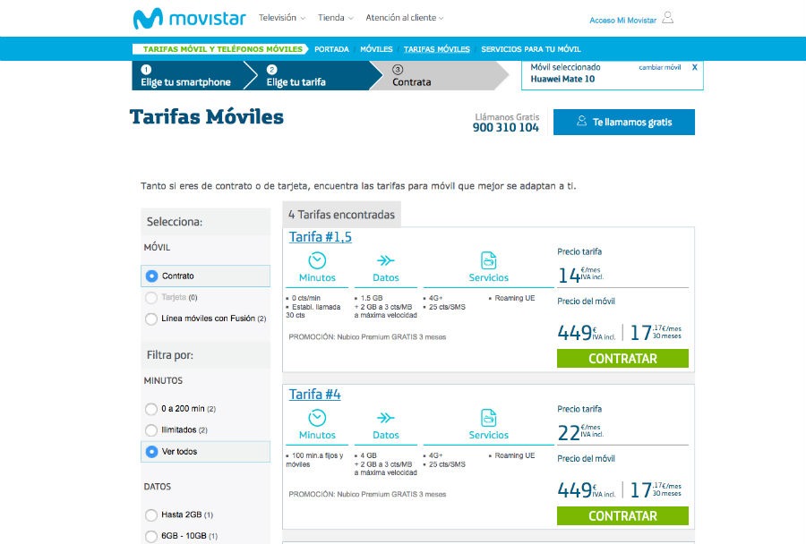Expand the Atención al cliente dropdown

(x=405, y=18)
